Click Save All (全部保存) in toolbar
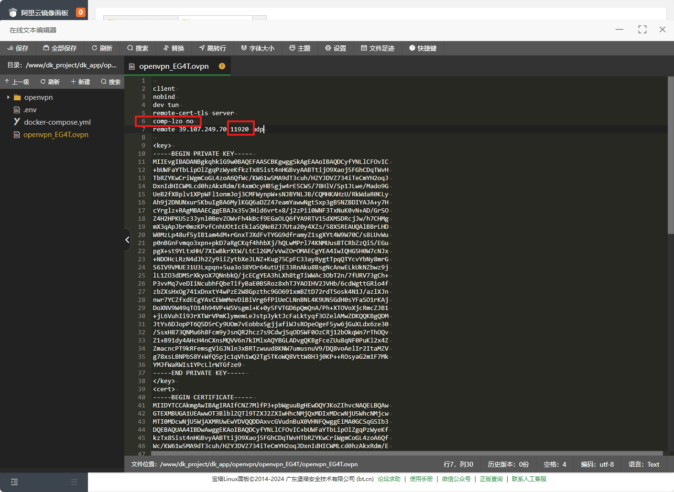Screen dimensions: 674x492 click(x=60, y=48)
